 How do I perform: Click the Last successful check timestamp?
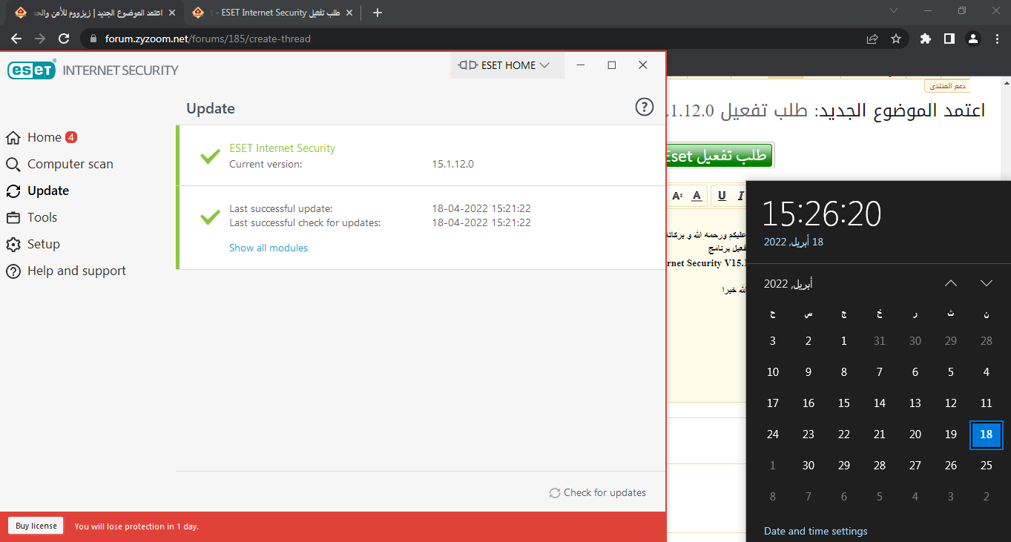pyautogui.click(x=481, y=222)
